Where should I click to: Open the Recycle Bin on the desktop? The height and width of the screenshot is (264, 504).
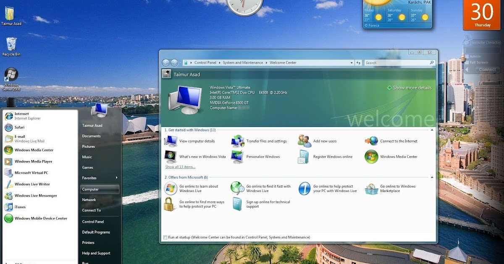(11, 44)
